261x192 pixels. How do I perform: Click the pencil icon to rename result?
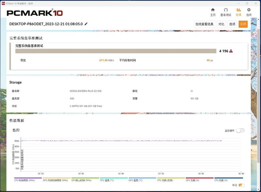pos(86,24)
